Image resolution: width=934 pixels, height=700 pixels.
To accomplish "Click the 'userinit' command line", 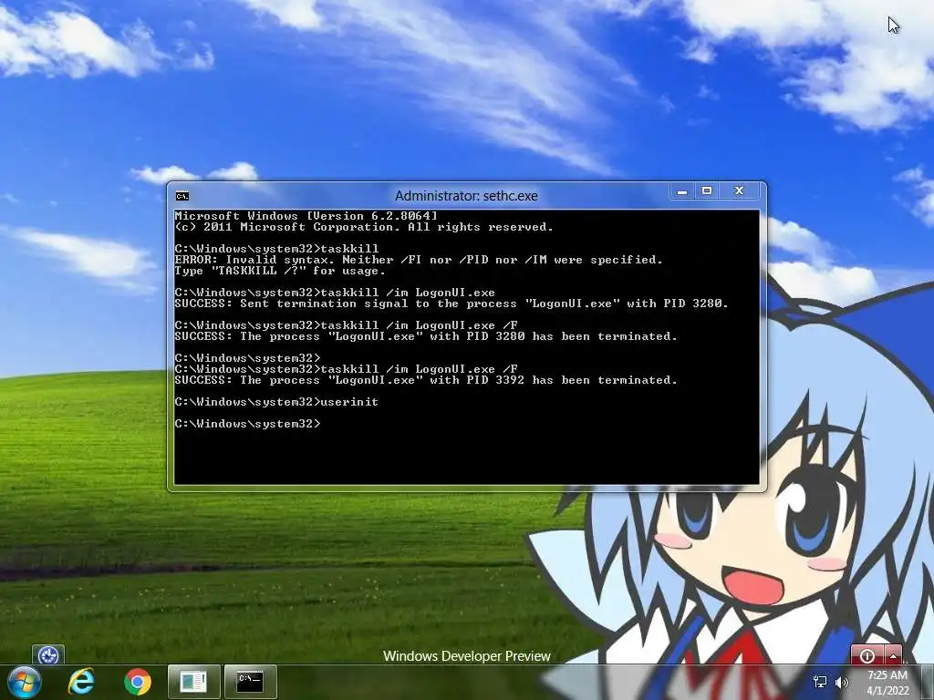I will click(x=276, y=402).
